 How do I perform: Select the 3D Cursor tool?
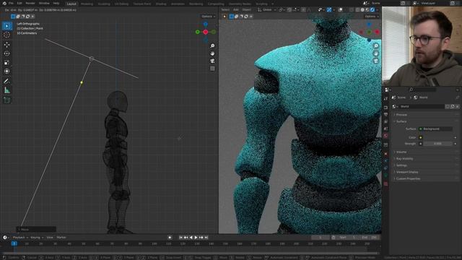[6, 35]
